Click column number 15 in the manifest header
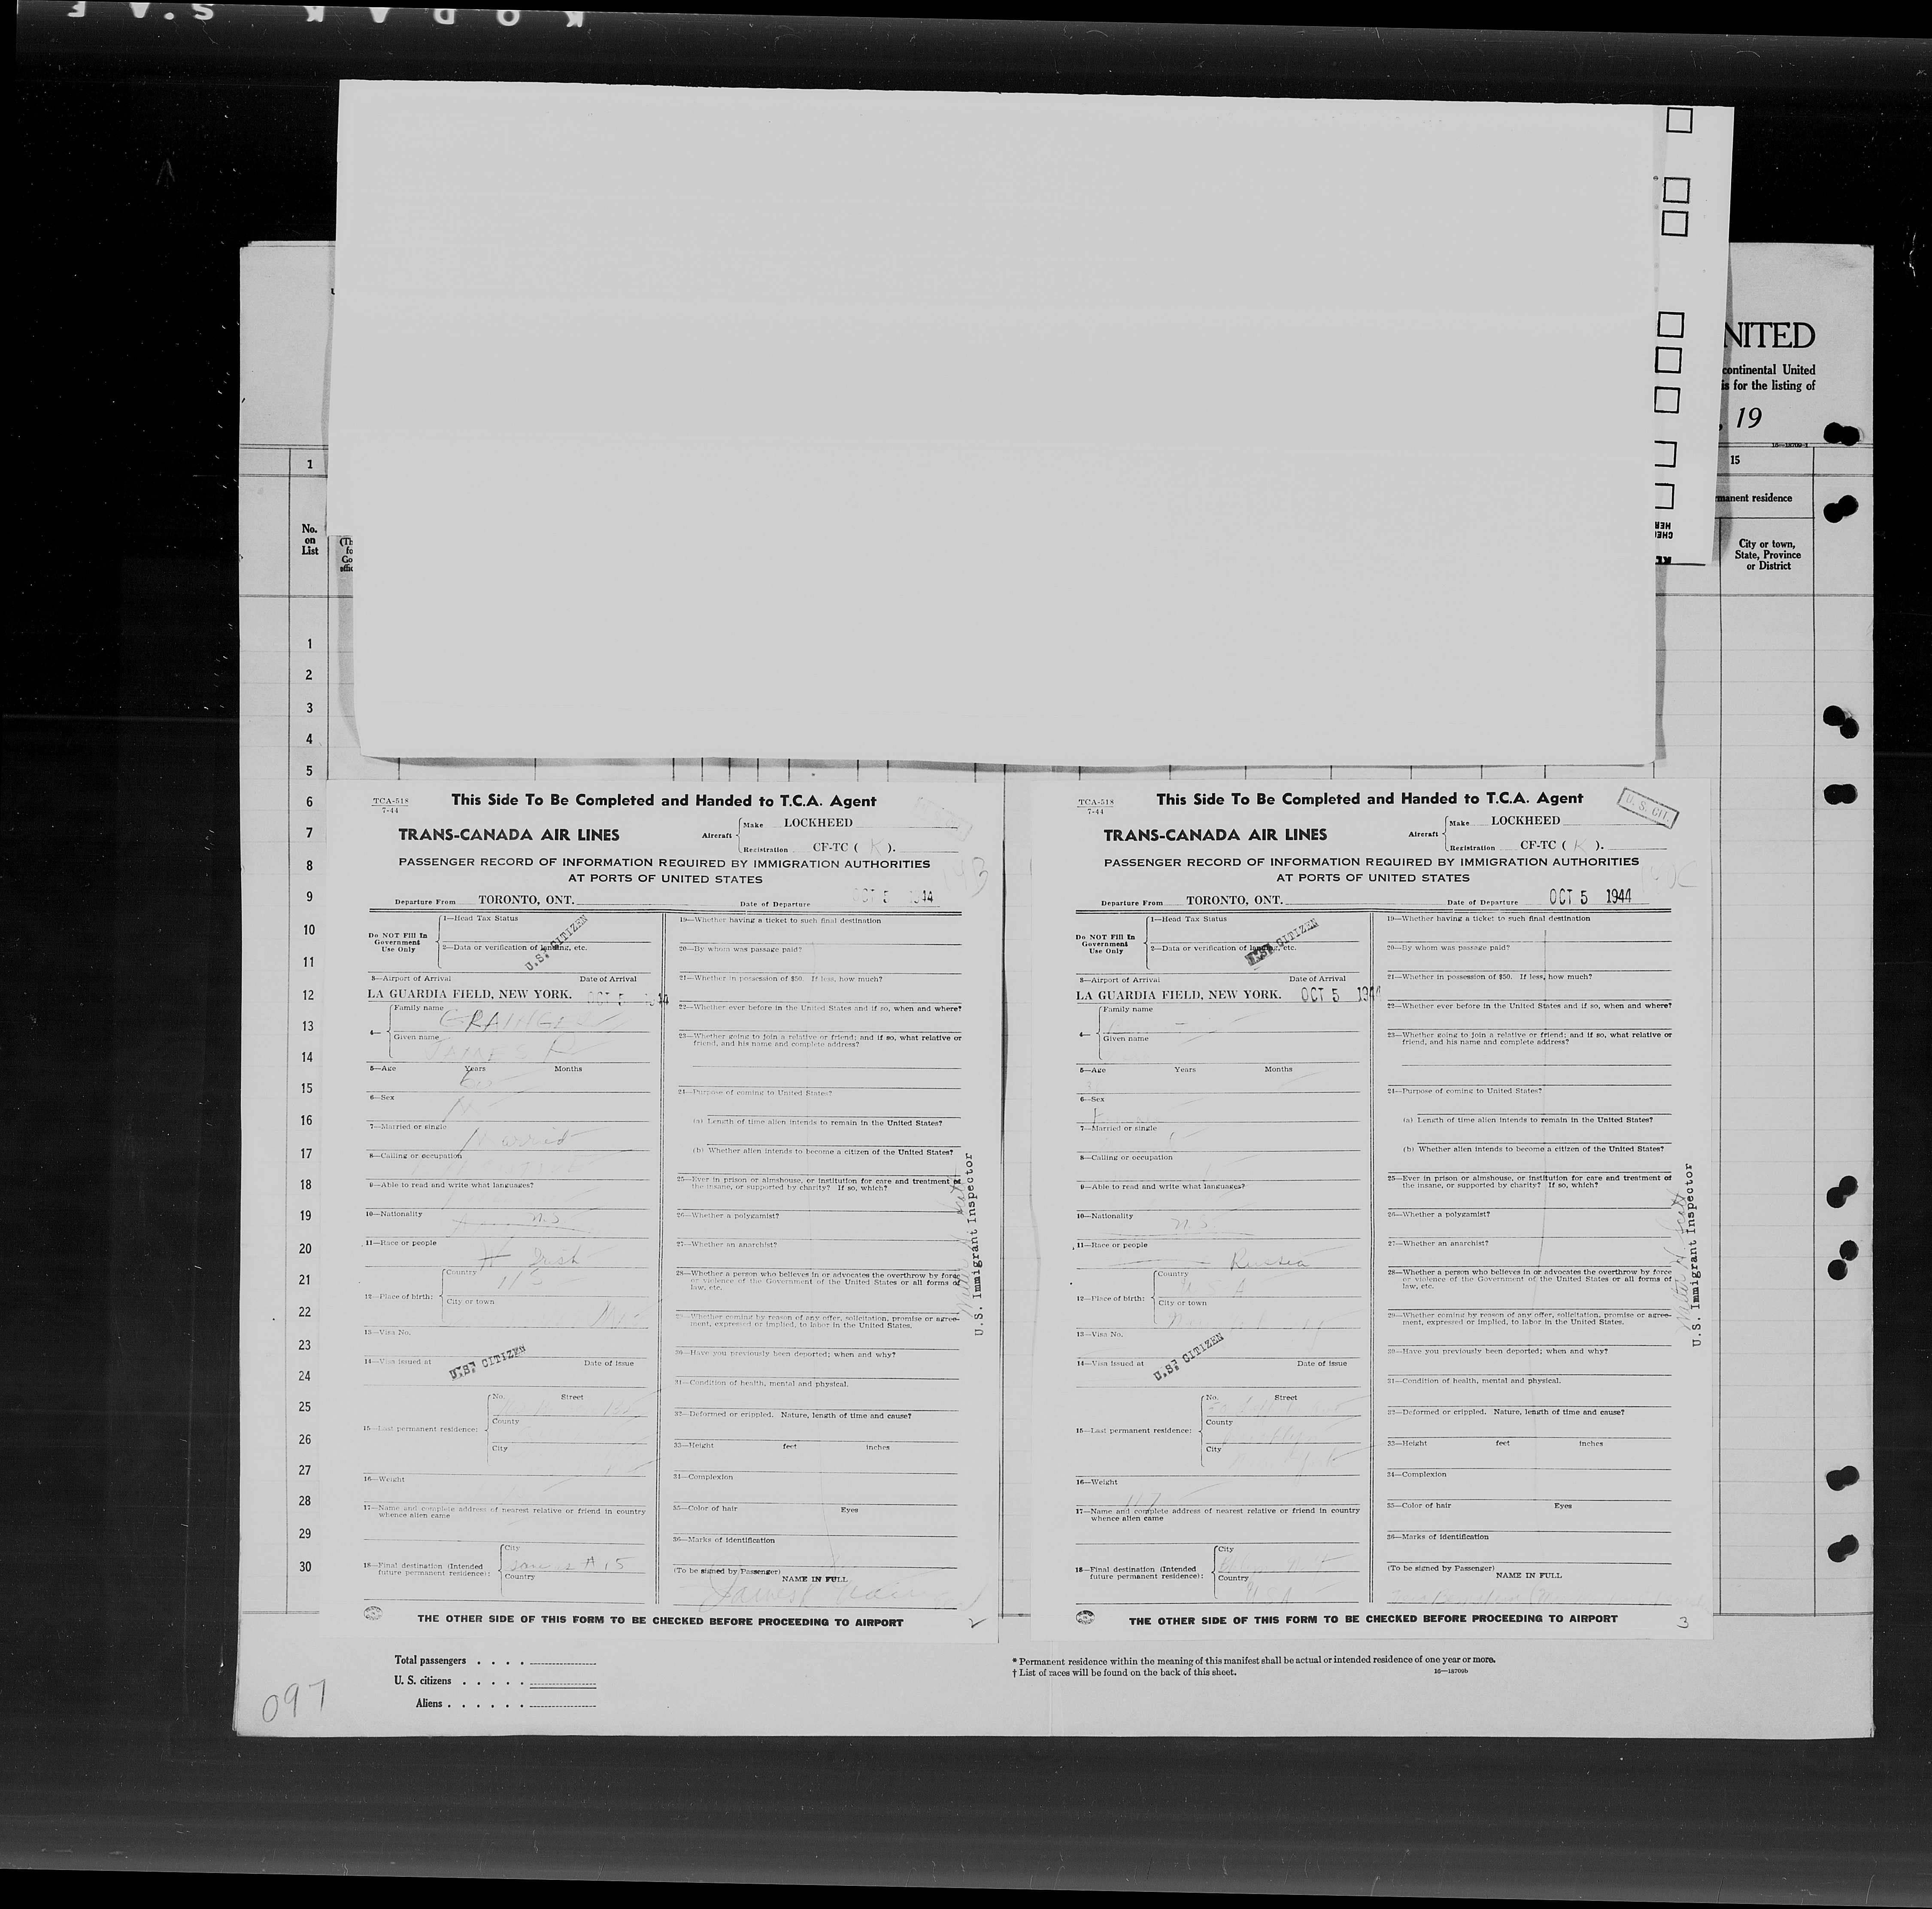Viewport: 1932px width, 1909px height. pos(1735,459)
